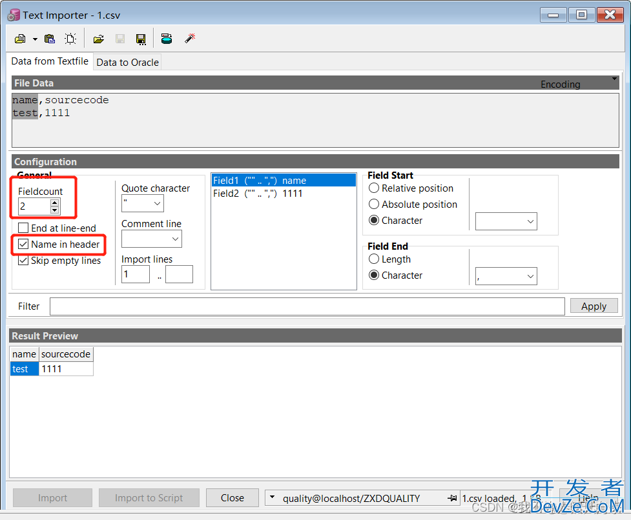Screen dimensions: 631x520
Task: Click the grayed Save definition icon
Action: tap(120, 39)
